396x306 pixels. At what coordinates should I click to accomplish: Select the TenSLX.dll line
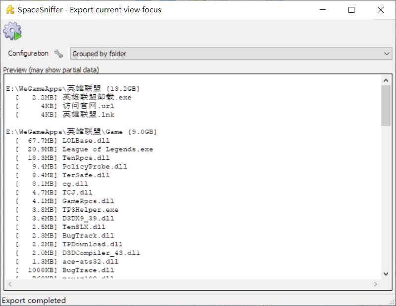(60, 227)
